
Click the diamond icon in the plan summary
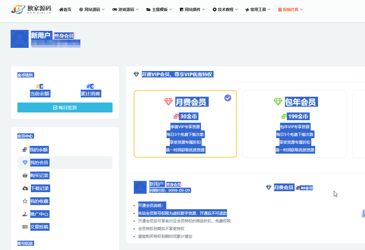269,187
